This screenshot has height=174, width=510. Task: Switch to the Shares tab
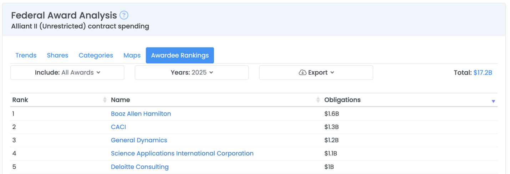[57, 55]
